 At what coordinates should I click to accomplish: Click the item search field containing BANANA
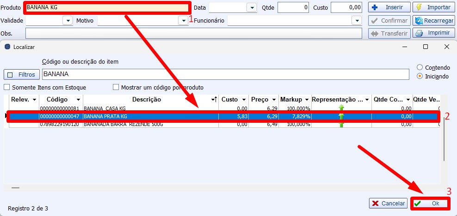coord(225,74)
